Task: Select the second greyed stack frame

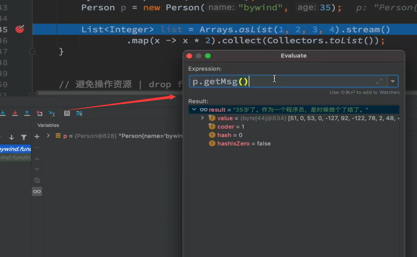Action: click(x=16, y=157)
